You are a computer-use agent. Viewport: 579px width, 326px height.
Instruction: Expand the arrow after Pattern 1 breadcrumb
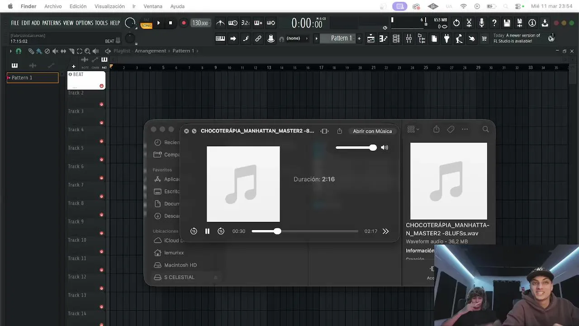click(x=197, y=51)
